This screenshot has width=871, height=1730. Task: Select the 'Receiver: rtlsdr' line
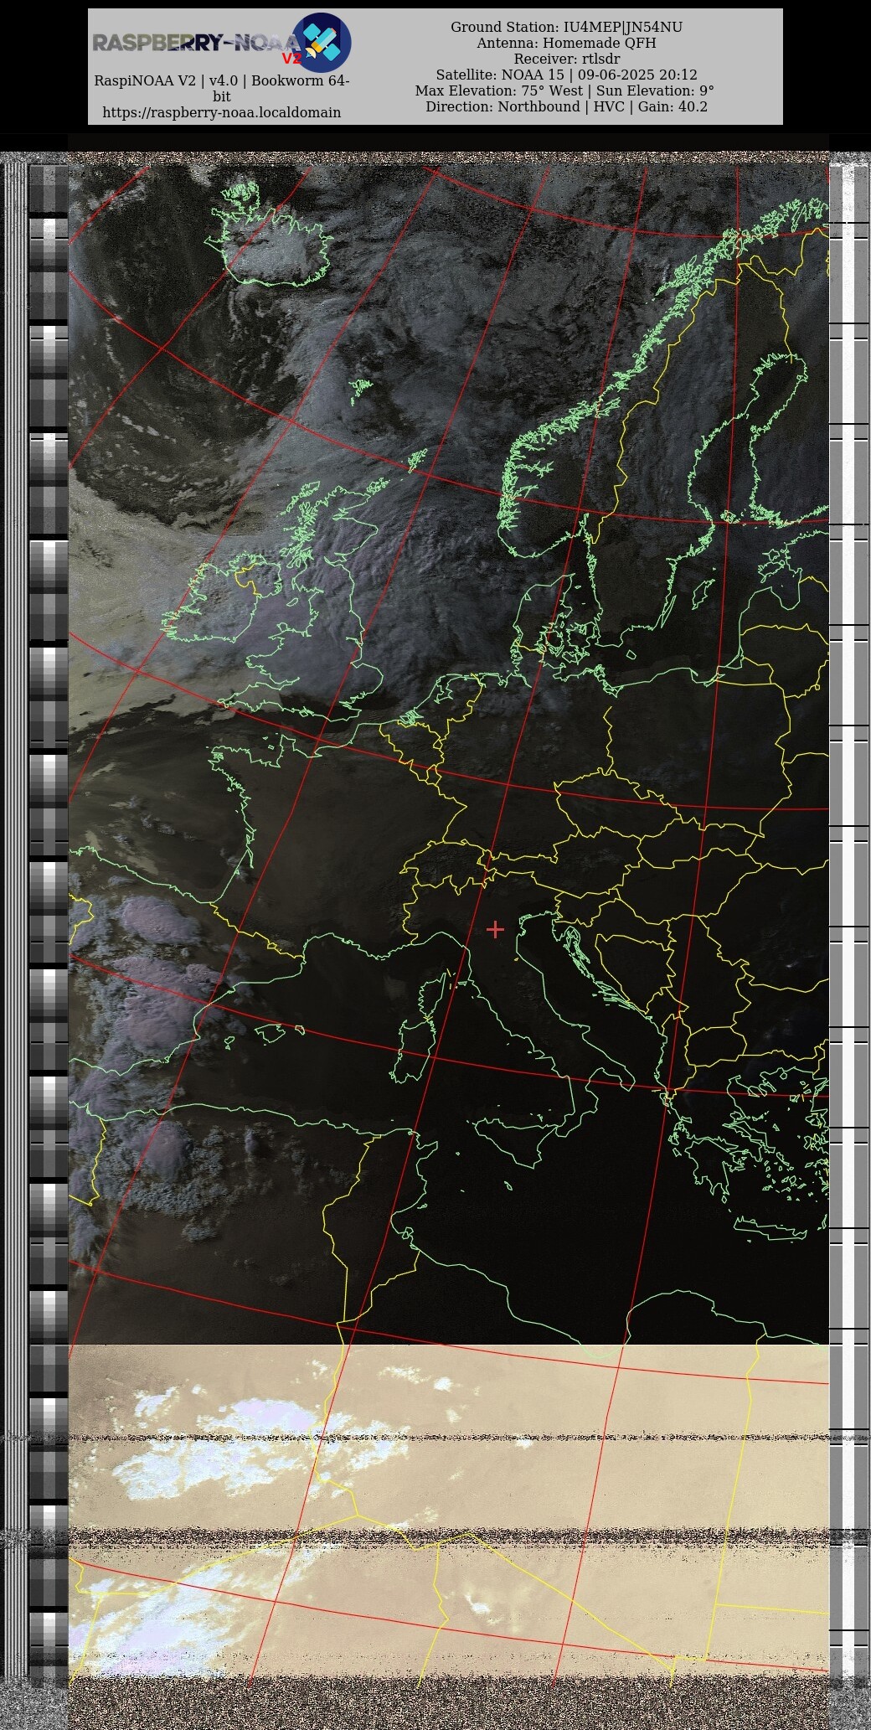[566, 59]
